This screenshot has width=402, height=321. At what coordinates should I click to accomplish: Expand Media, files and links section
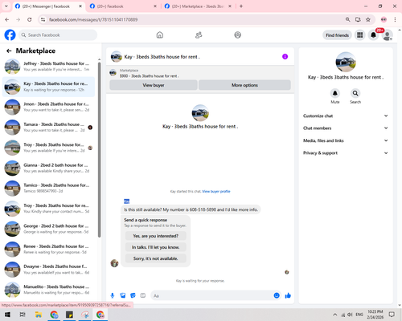[346, 140]
